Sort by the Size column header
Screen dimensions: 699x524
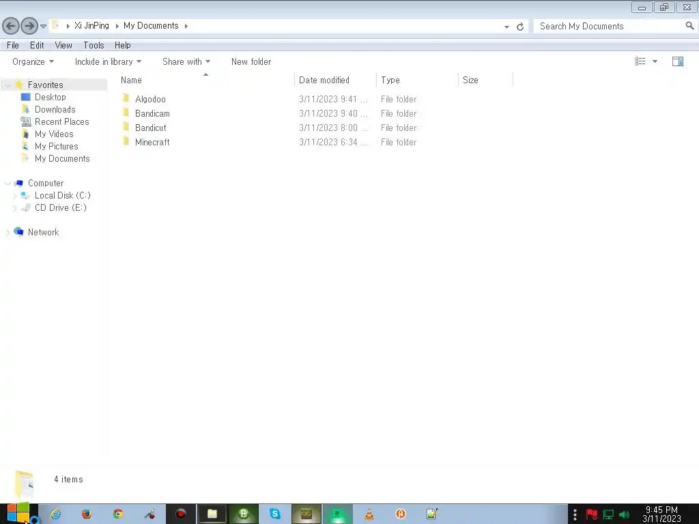tap(485, 81)
